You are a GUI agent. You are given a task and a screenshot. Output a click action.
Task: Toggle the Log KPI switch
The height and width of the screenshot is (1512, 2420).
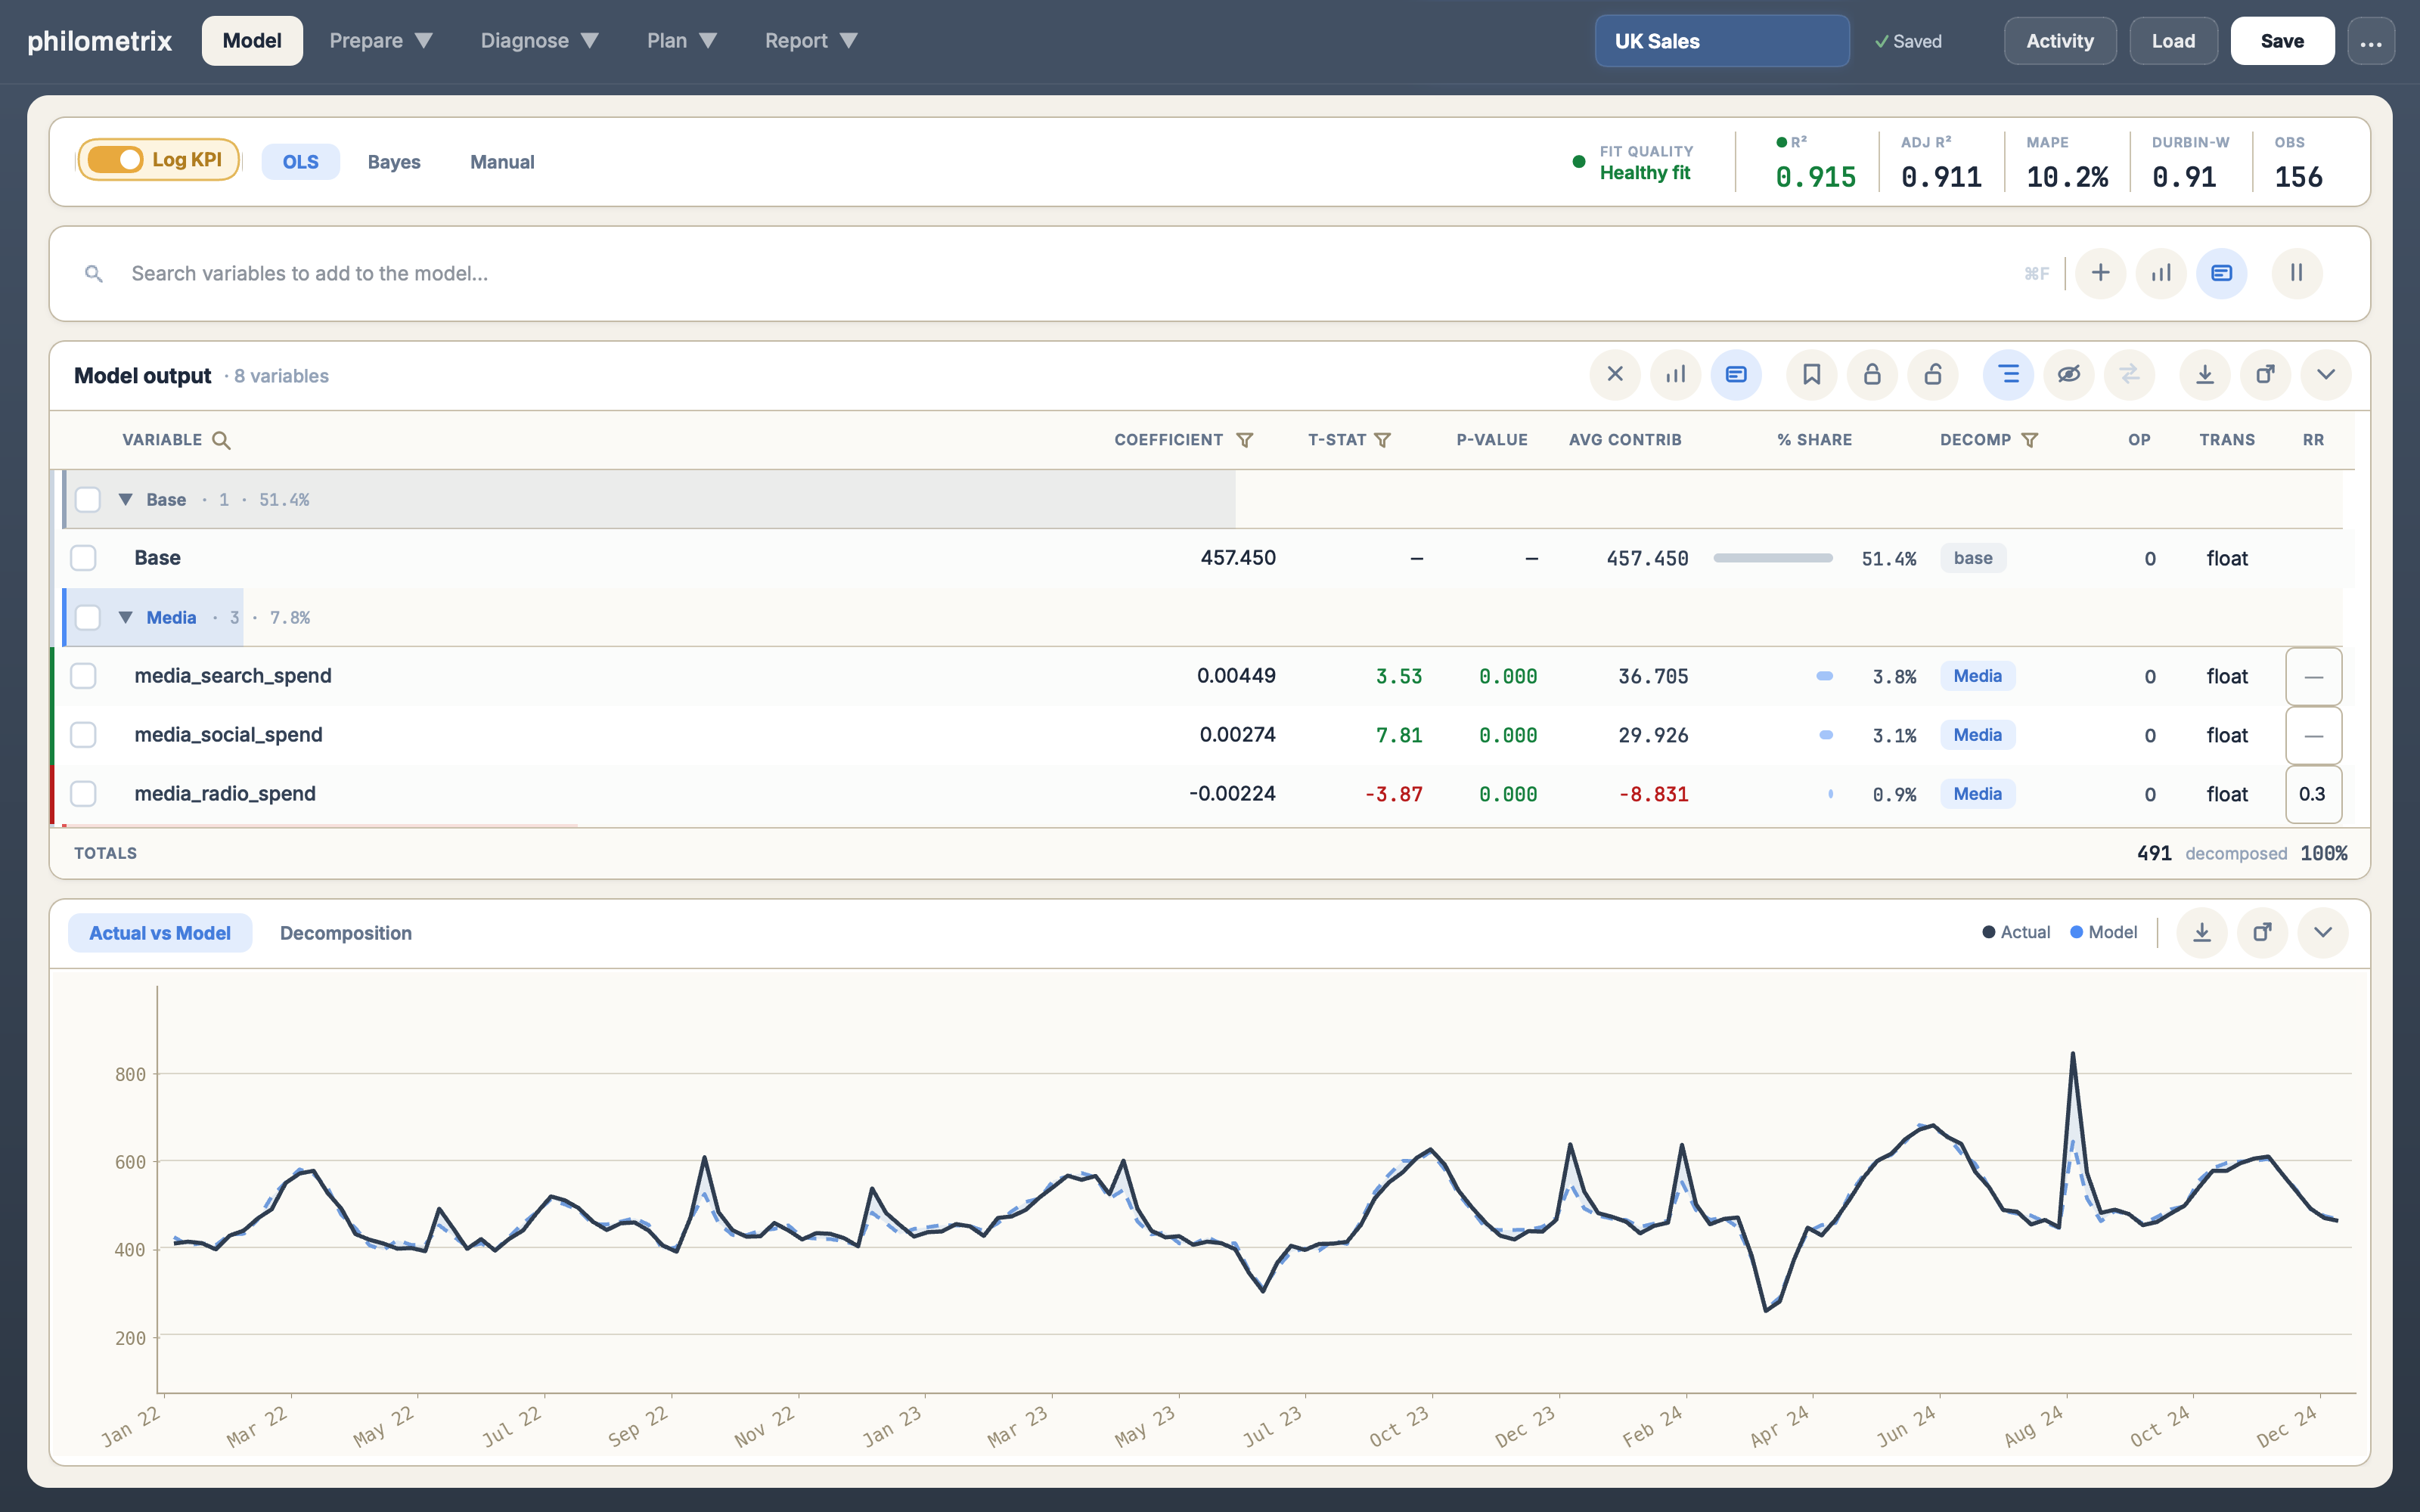point(116,160)
